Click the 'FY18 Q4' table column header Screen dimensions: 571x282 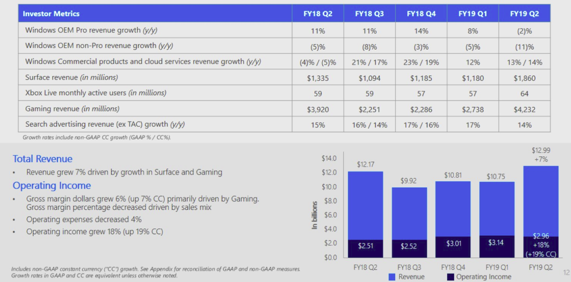click(x=421, y=14)
